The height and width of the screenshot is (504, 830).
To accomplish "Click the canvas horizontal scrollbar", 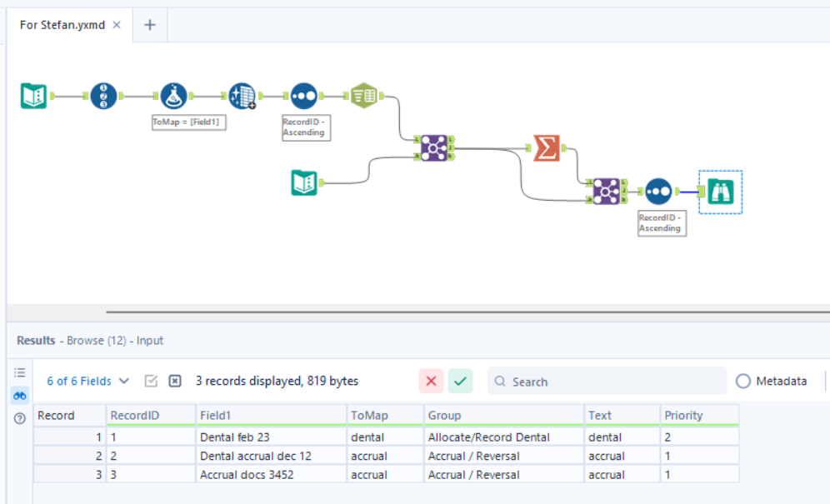I will pos(468,312).
